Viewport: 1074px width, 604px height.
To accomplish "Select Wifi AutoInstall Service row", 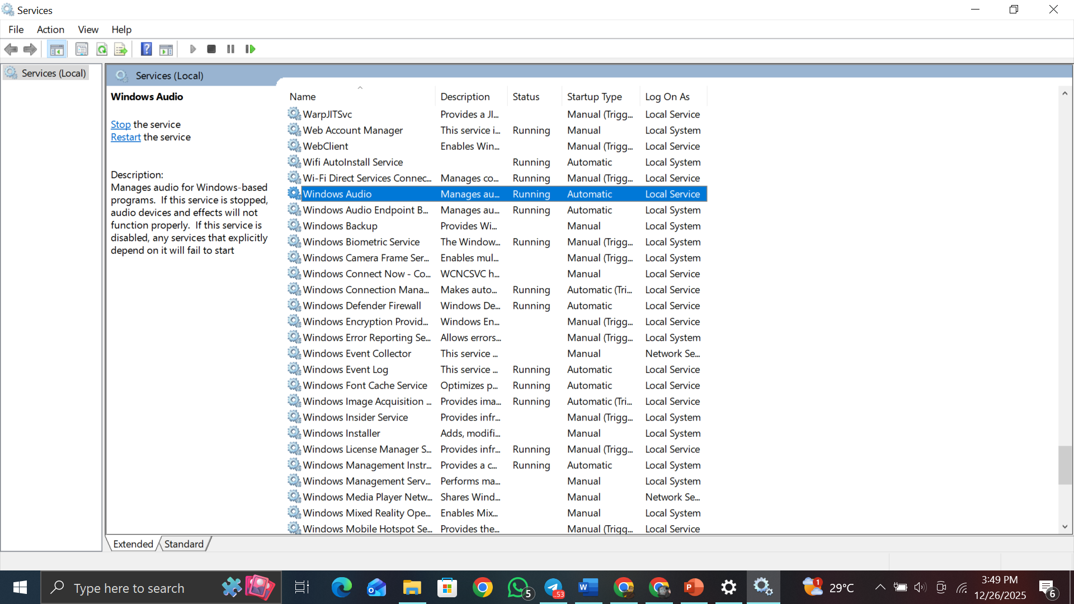I will [497, 162].
